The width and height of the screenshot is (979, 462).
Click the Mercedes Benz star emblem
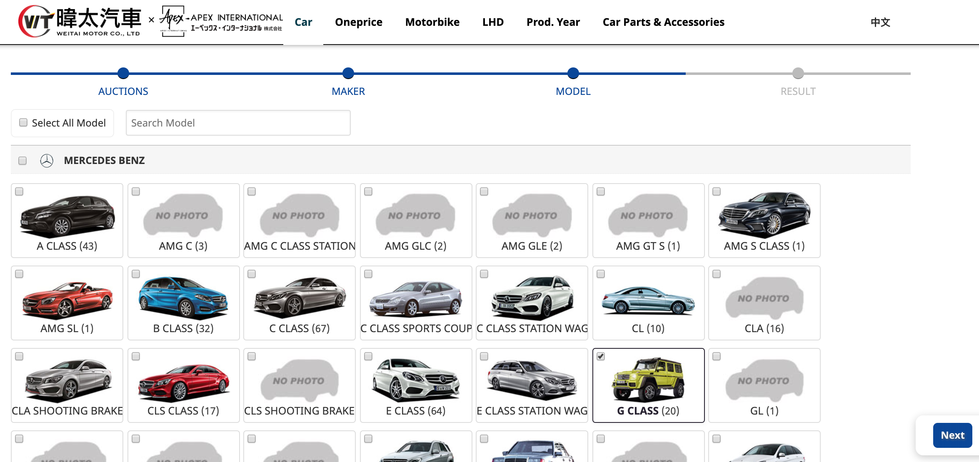47,161
